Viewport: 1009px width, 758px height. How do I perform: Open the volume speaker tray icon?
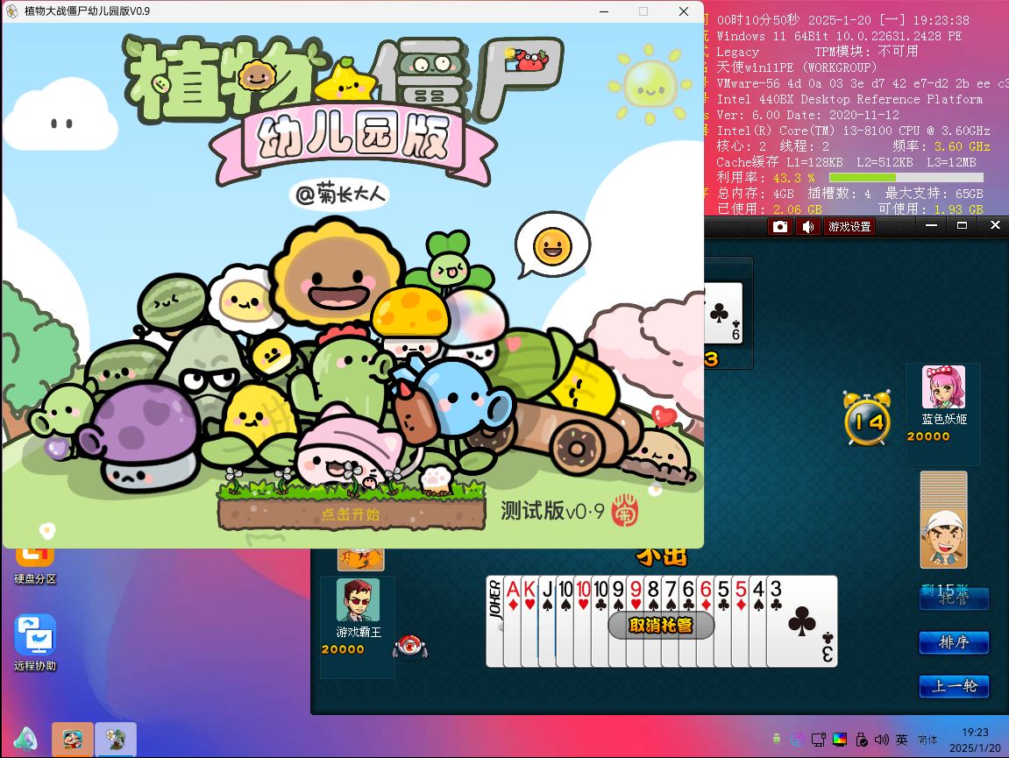point(882,740)
